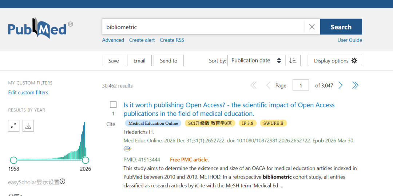The image size is (393, 196).
Task: Go to first page double-arrow icon
Action: tap(254, 86)
